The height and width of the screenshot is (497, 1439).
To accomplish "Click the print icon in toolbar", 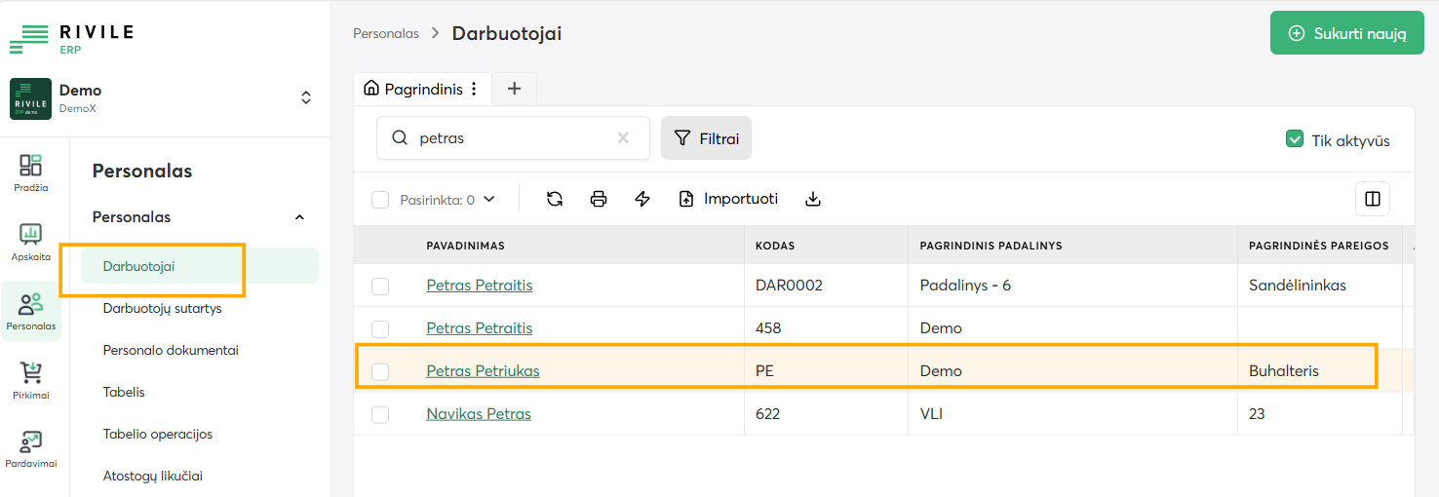I will [x=599, y=199].
